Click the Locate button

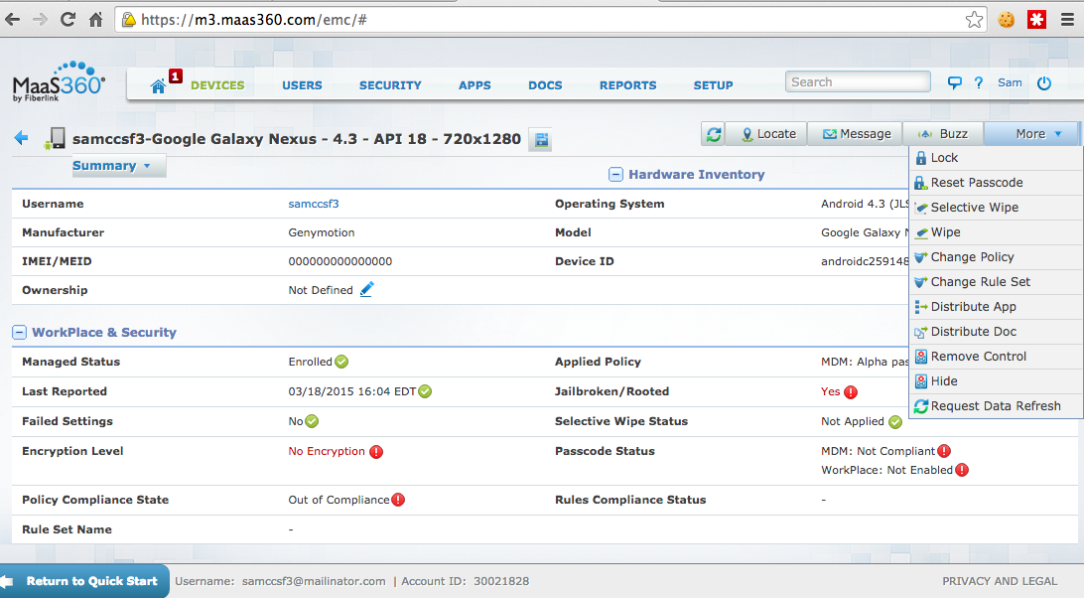[766, 134]
